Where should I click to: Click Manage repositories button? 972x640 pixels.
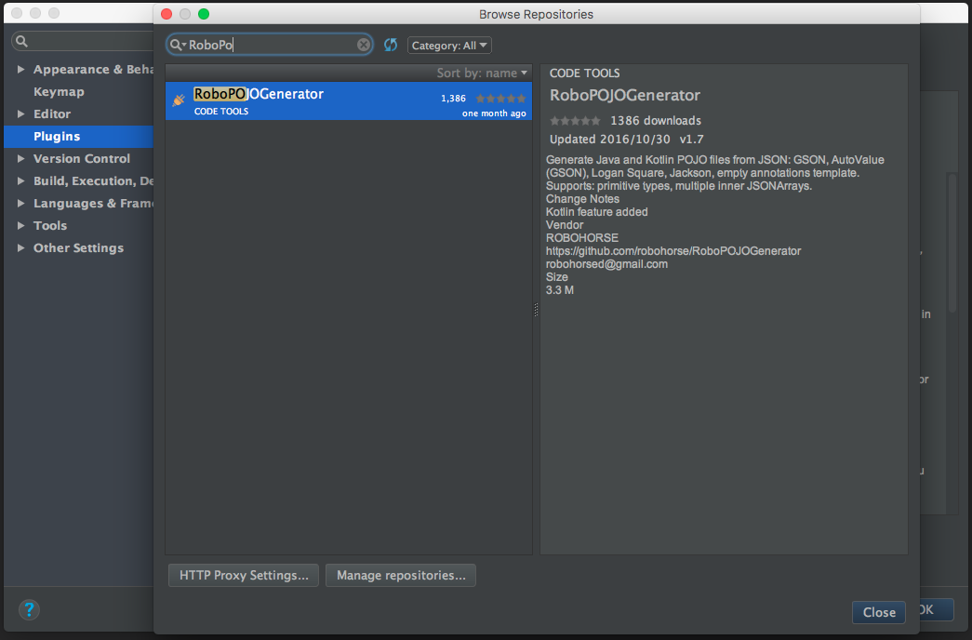(x=401, y=576)
